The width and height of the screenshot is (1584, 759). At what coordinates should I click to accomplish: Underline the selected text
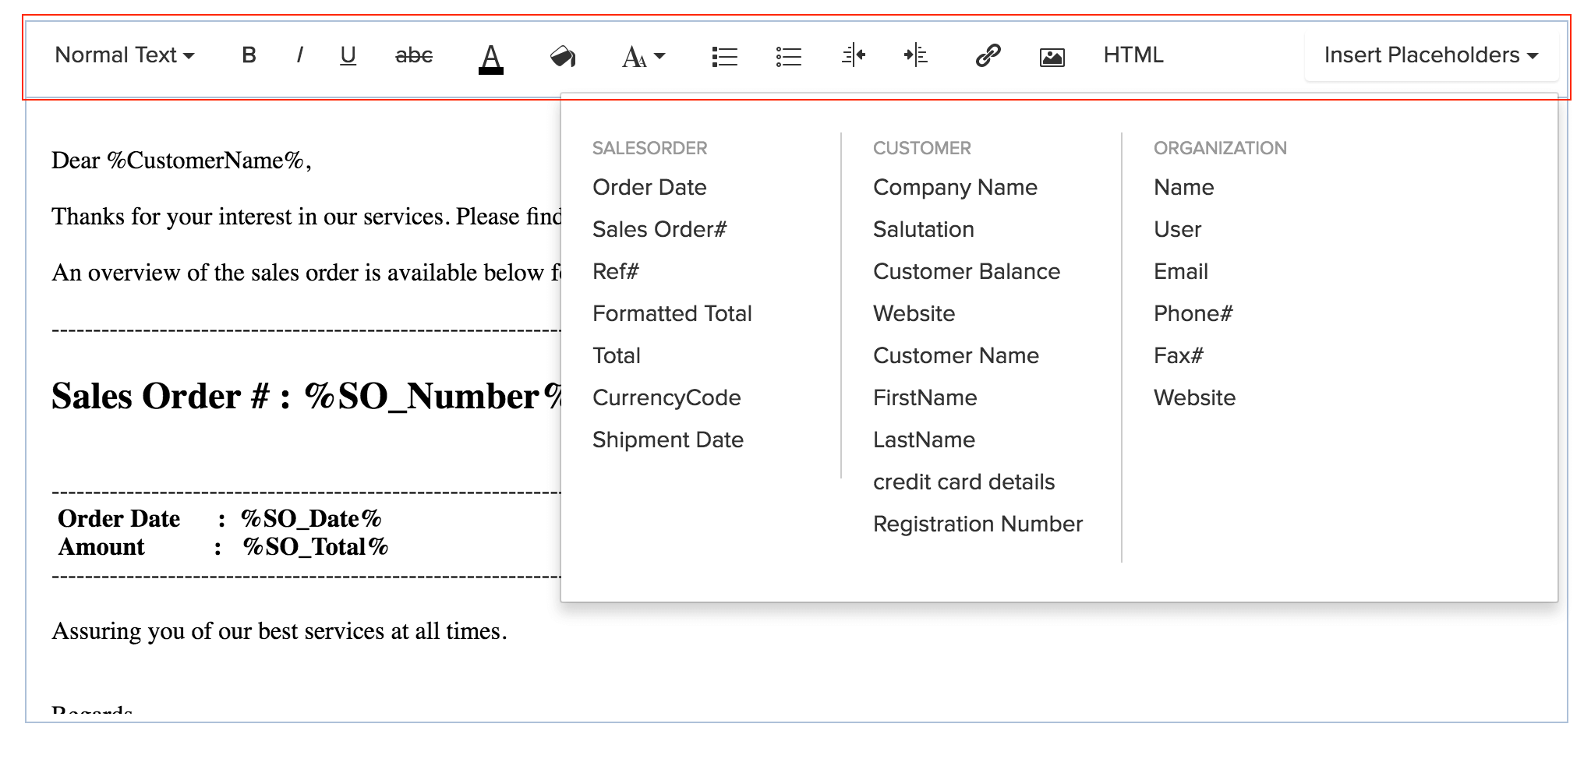point(348,55)
